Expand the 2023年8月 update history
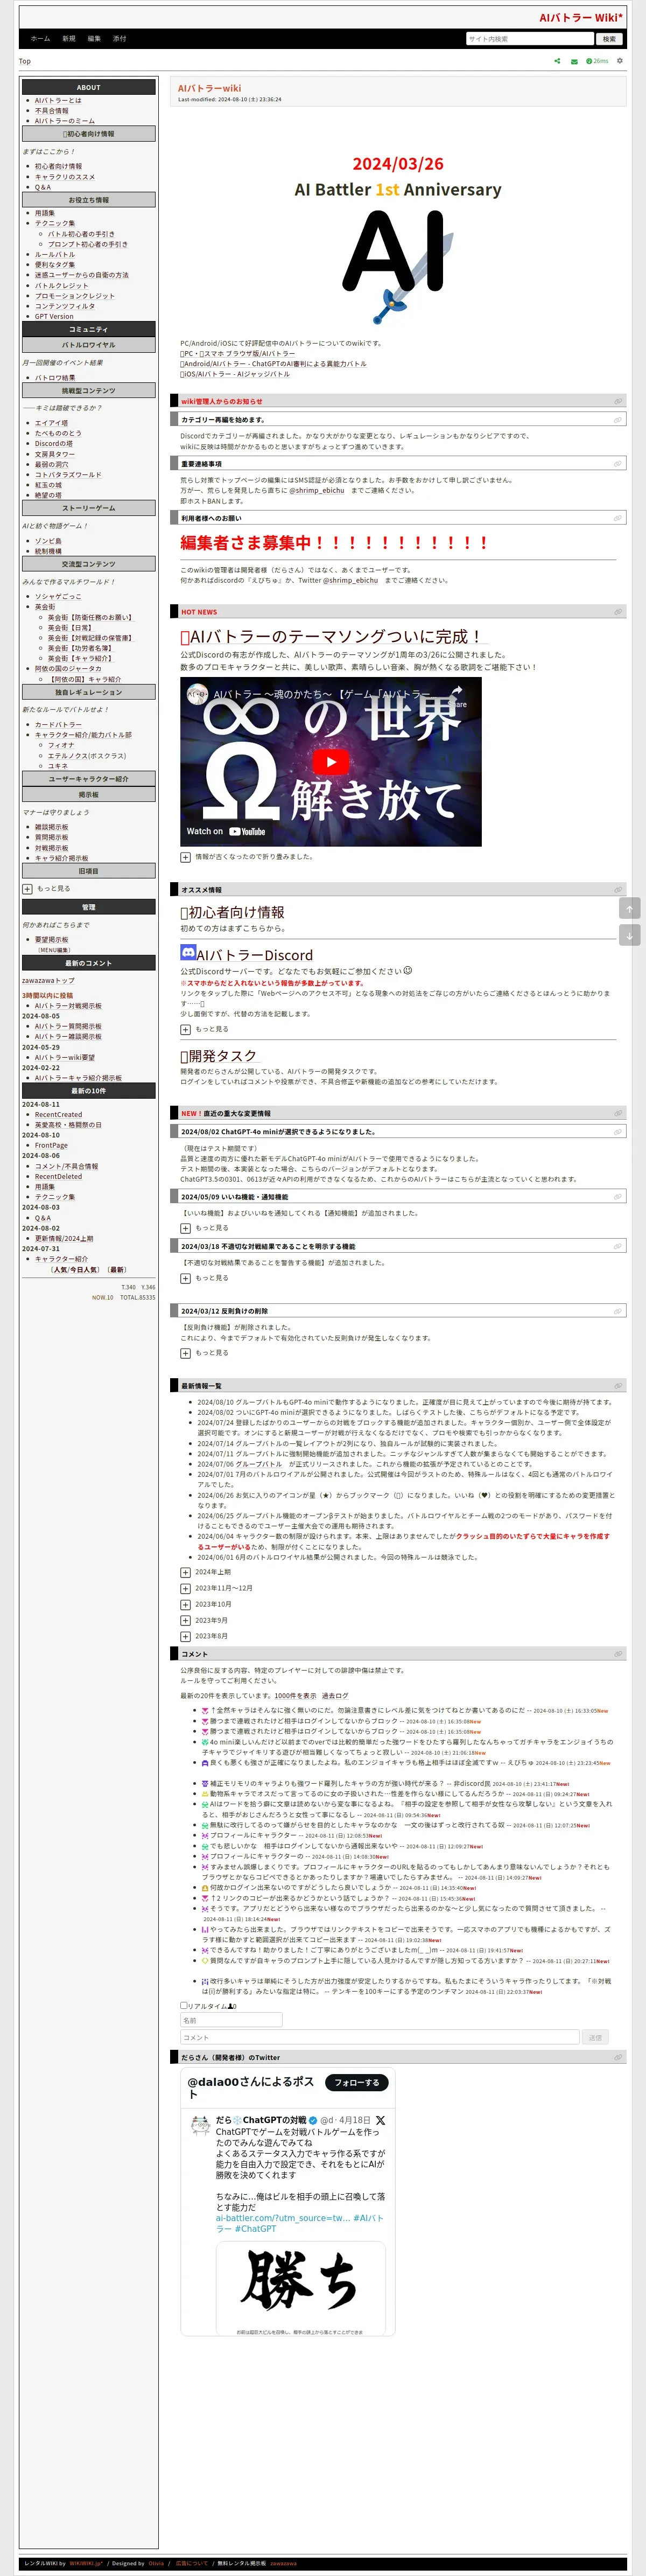This screenshot has width=646, height=2576. point(185,1636)
